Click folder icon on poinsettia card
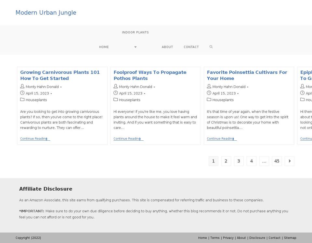 click(x=209, y=99)
